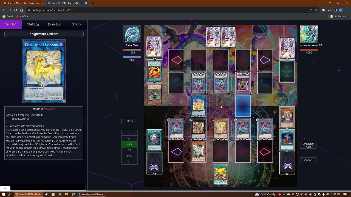This screenshot has width=351, height=197.
Task: Select the DP phase button
Action: pyautogui.click(x=129, y=133)
